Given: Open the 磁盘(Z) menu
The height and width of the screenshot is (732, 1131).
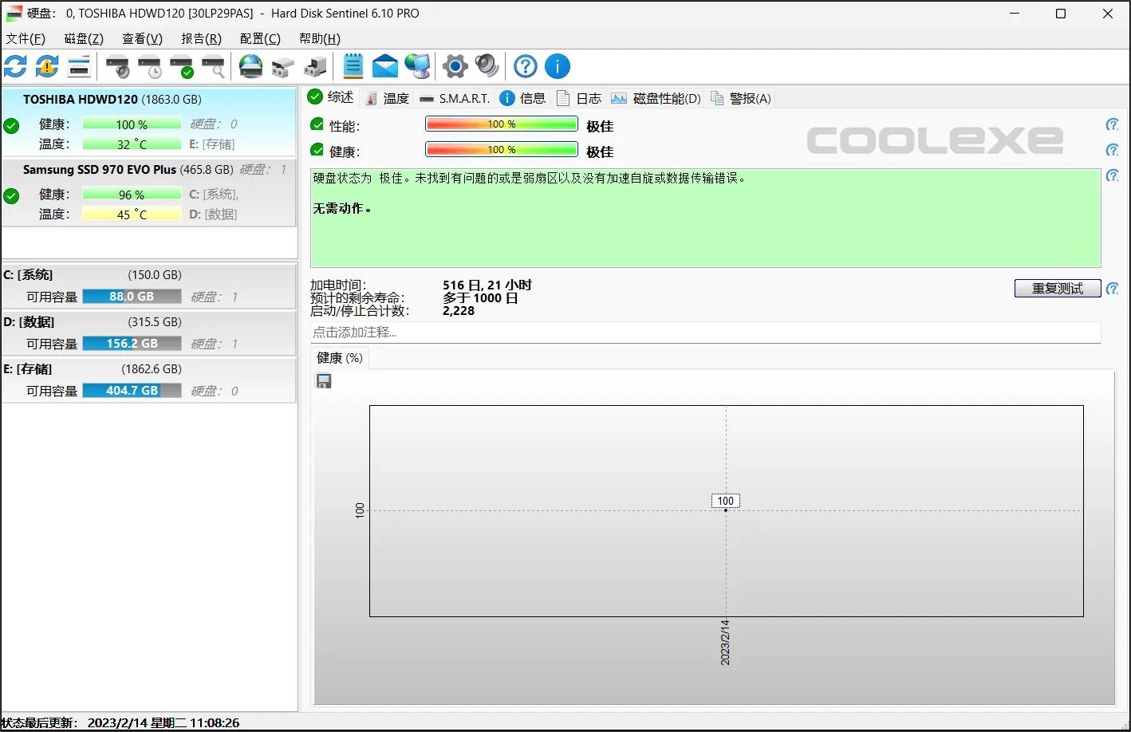Looking at the screenshot, I should (x=84, y=38).
